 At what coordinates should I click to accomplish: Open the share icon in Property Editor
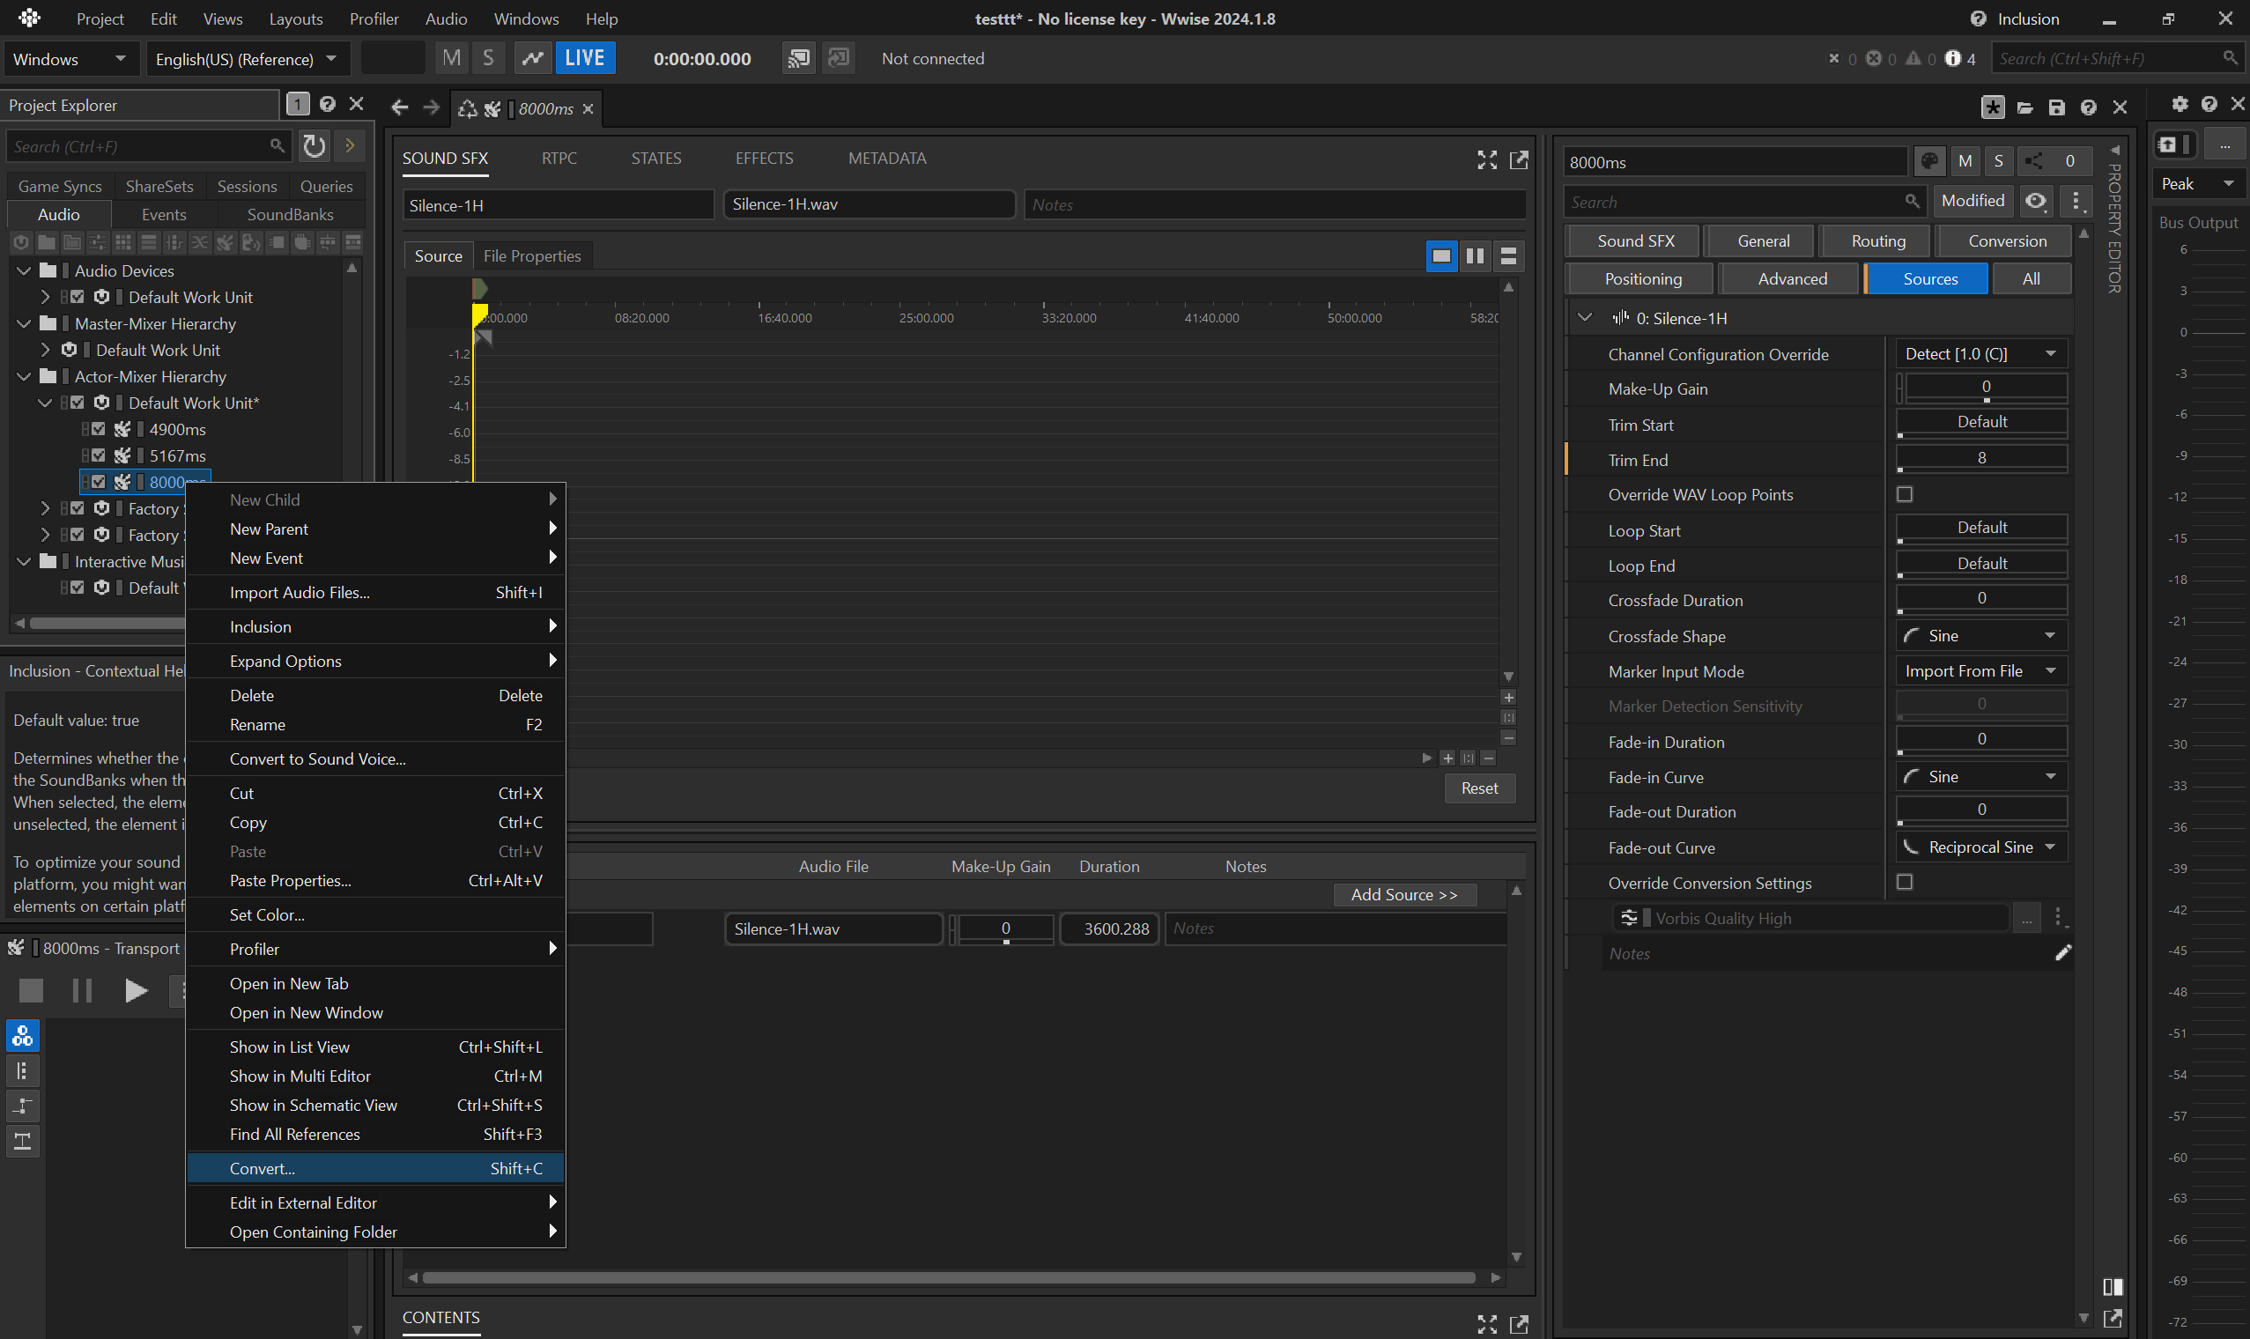pos(2034,161)
